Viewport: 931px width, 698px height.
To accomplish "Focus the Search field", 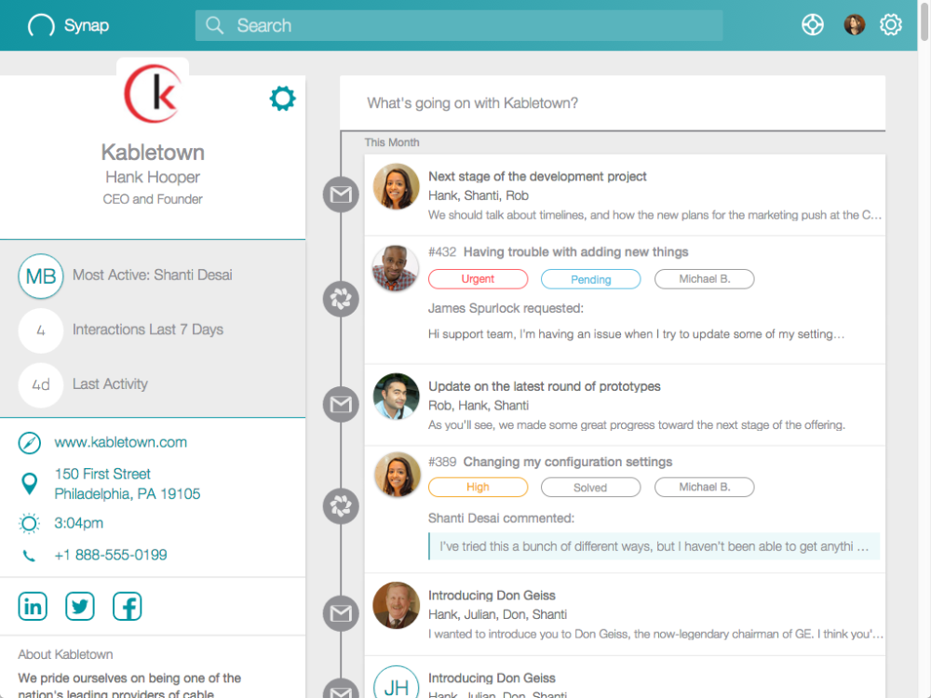I will [x=458, y=25].
